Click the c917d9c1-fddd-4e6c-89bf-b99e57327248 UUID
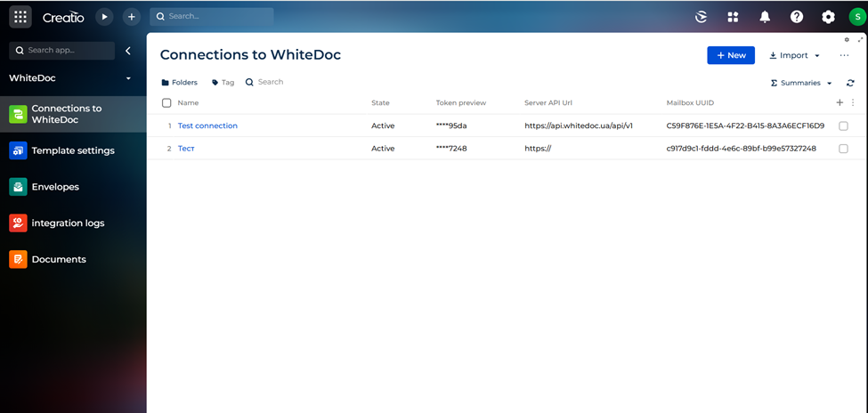Screen dimensions: 868x413 point(742,149)
